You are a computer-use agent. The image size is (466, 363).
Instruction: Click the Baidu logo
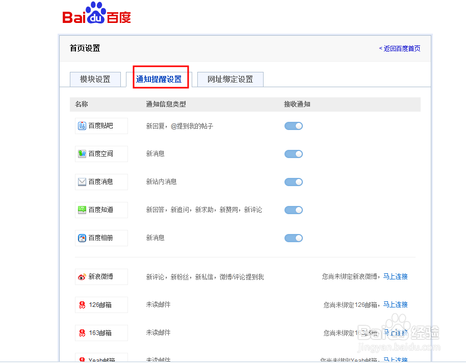[96, 13]
